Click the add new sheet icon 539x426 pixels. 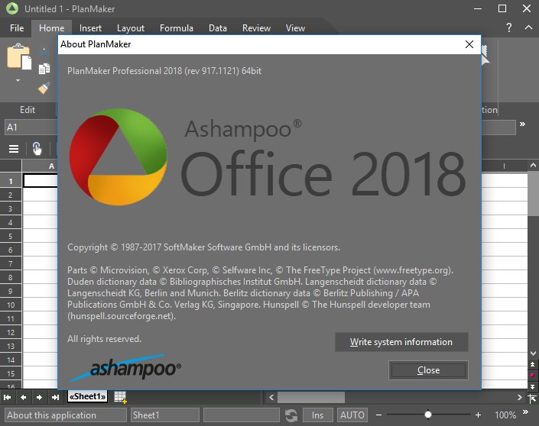tap(120, 397)
